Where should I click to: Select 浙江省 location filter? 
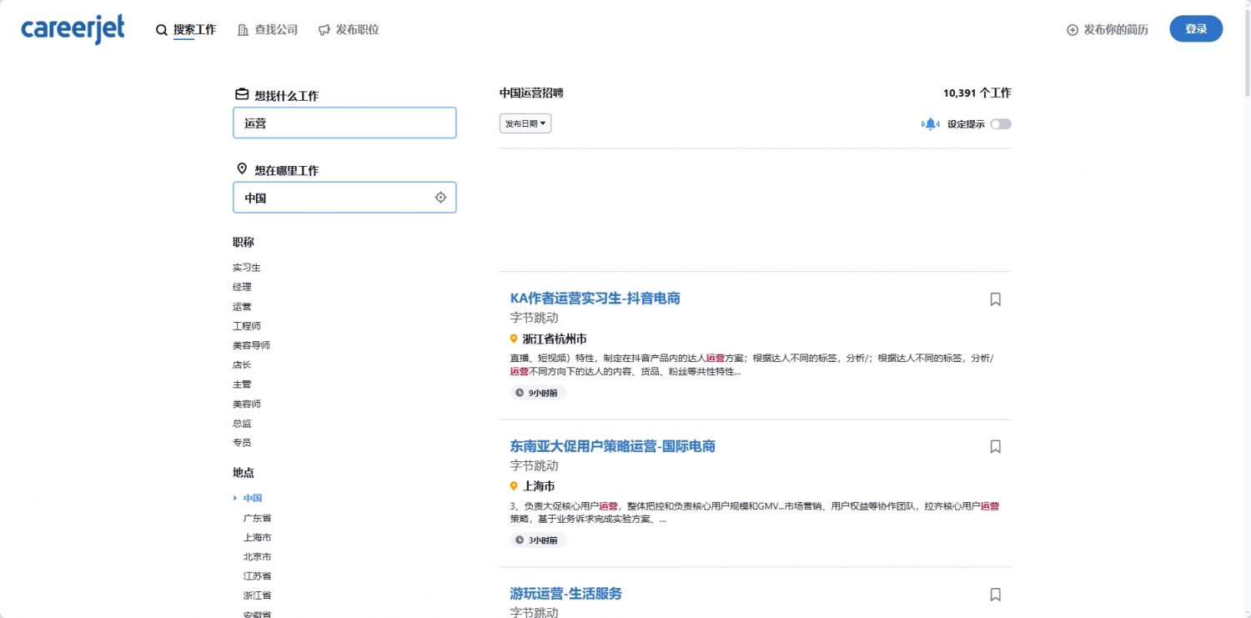pos(257,595)
